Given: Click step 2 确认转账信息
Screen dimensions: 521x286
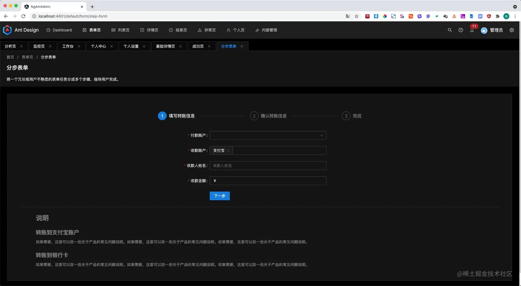Looking at the screenshot, I should tap(268, 116).
